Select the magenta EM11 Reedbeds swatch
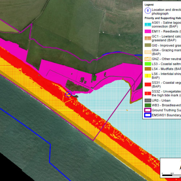The height and width of the screenshot is (181, 181). pyautogui.click(x=148, y=31)
